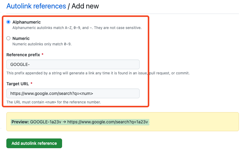
Task: Click the bold Preview label
Action: pyautogui.click(x=20, y=122)
